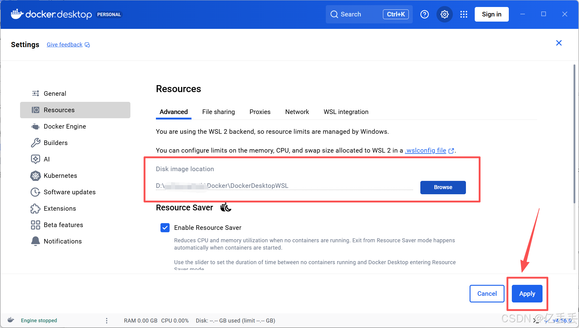Click the RAM 0.00 GB status text

tap(141, 320)
